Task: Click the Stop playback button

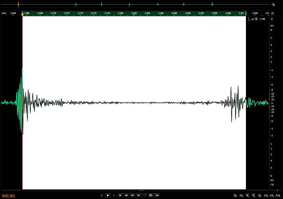Action: 102,195
